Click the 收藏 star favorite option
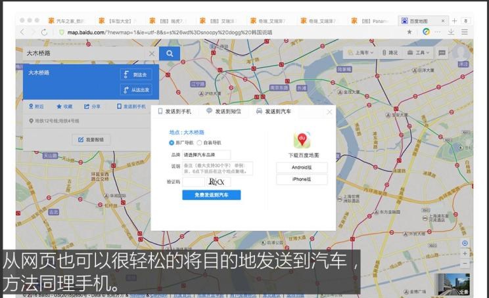Image resolution: width=489 pixels, height=298 pixels. [64, 106]
